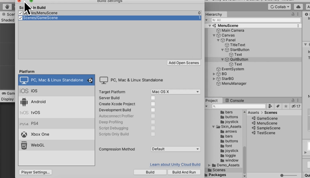Expand Demo_Assets folder in Project

click(209, 165)
